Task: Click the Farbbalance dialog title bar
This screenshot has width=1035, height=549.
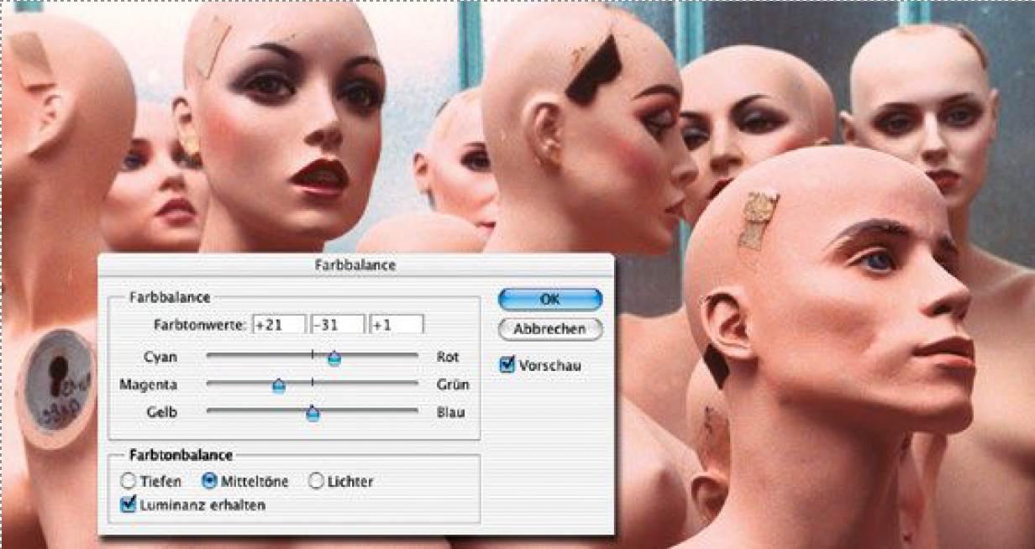Action: click(356, 264)
